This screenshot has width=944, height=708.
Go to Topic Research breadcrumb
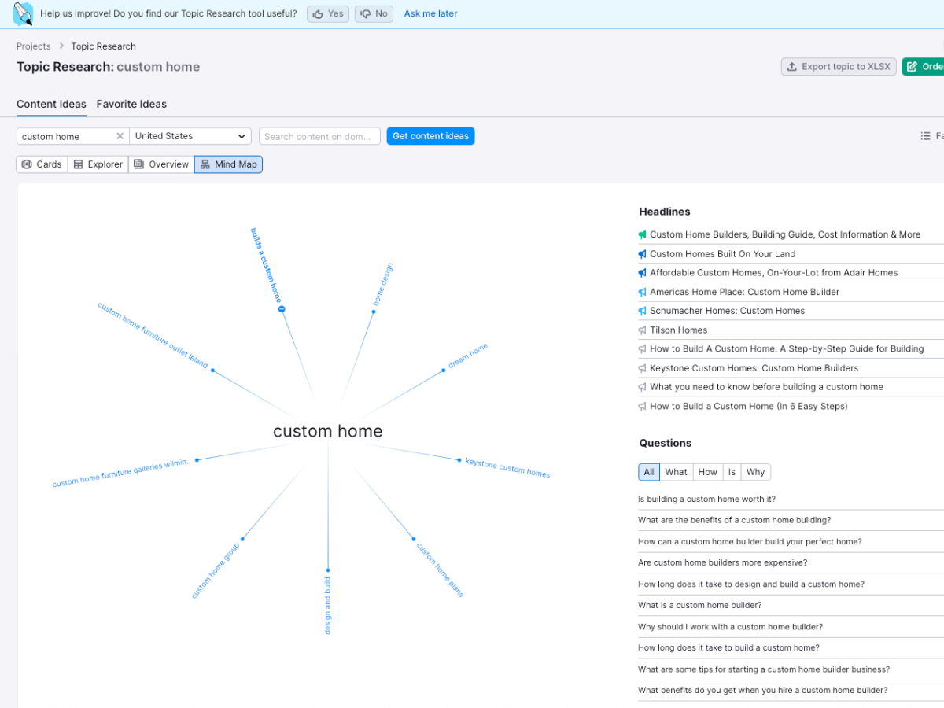[103, 46]
